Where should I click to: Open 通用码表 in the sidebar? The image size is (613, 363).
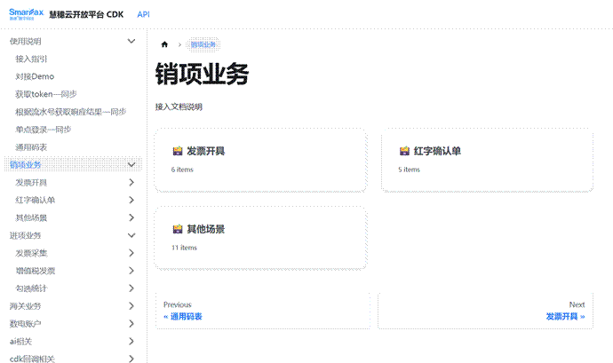31,147
